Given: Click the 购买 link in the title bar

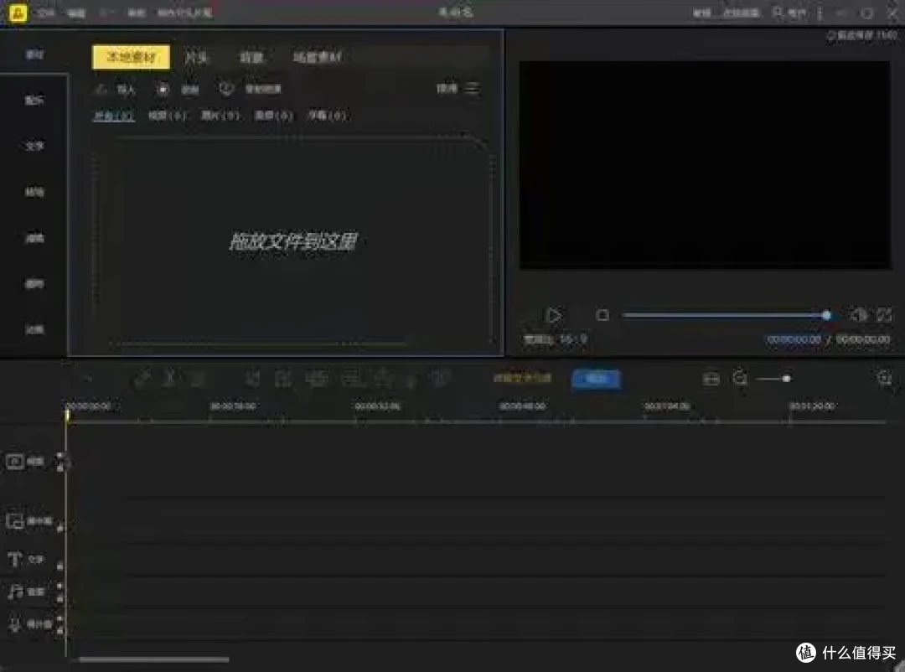Looking at the screenshot, I should (701, 13).
